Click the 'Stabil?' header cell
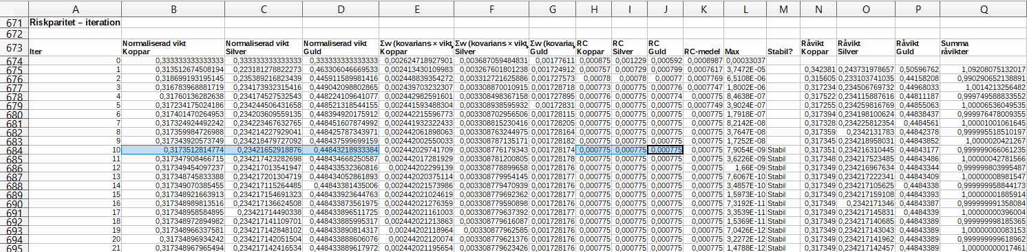Screen dimensions: 1027x252 point(783,47)
